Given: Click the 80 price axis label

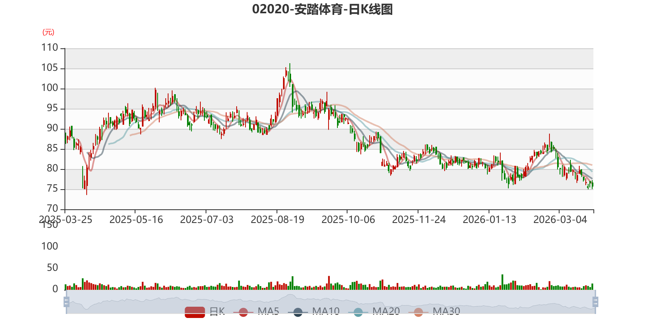Looking at the screenshot, I should [x=52, y=168].
